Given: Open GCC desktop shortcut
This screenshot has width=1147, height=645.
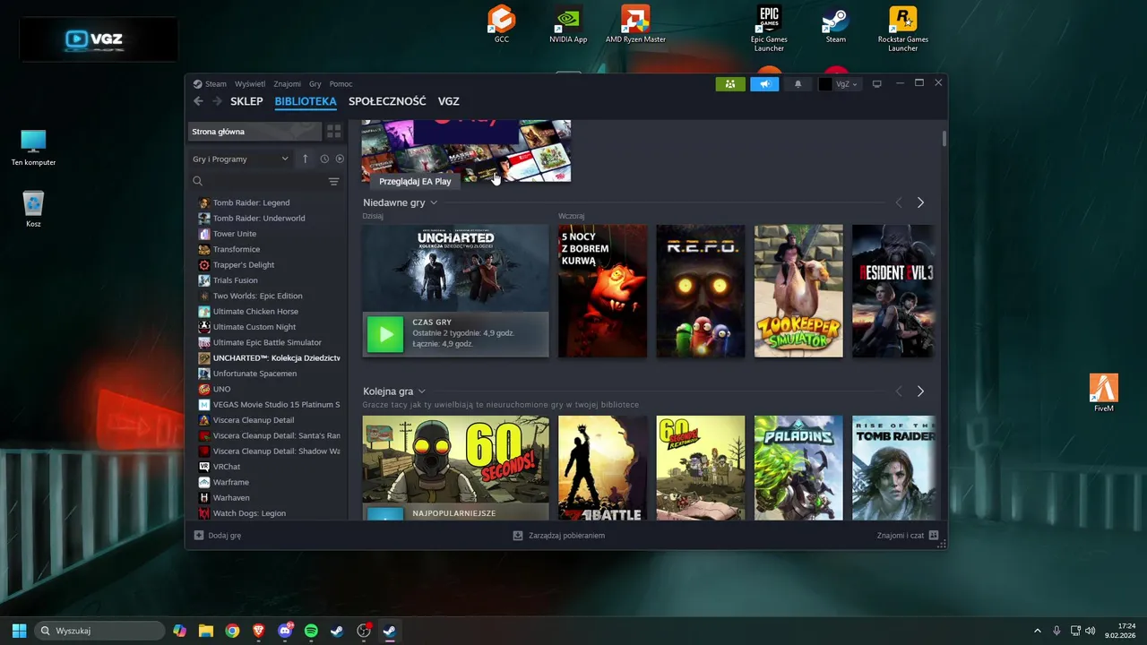Looking at the screenshot, I should coord(502,24).
